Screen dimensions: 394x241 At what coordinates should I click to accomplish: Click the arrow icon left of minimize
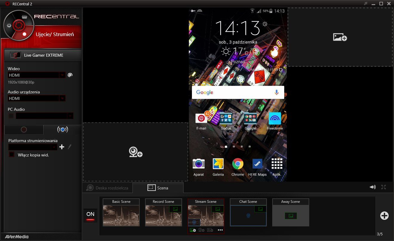(x=366, y=4)
